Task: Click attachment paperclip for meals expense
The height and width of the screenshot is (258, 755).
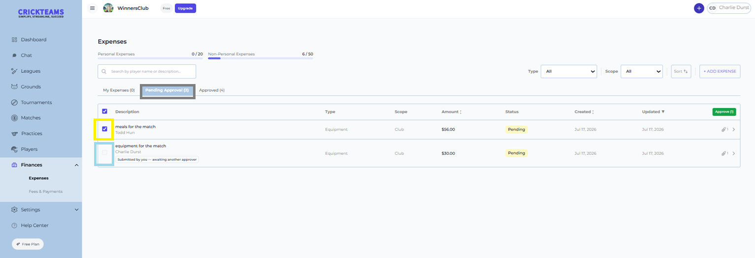Action: pyautogui.click(x=724, y=129)
